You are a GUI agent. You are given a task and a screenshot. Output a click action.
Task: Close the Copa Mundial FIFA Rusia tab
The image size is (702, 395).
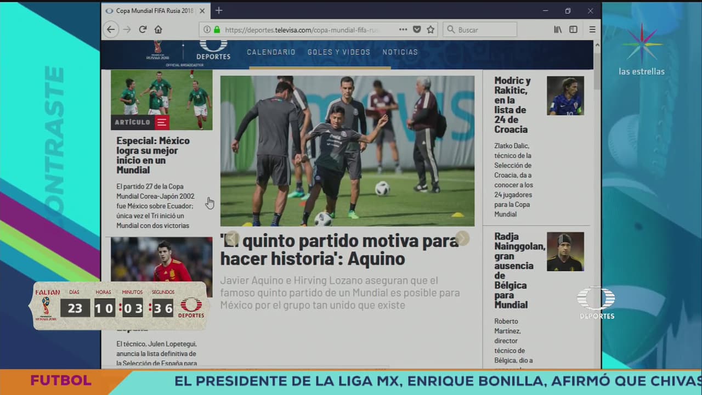[x=202, y=10]
